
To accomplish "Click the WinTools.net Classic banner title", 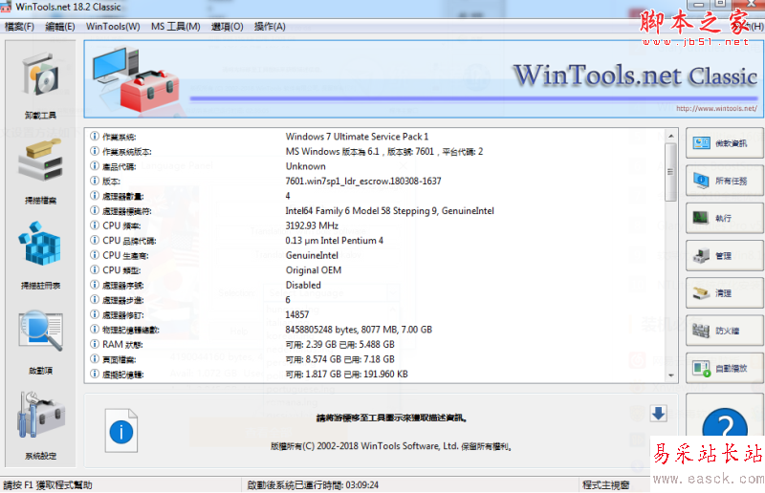I will point(635,75).
